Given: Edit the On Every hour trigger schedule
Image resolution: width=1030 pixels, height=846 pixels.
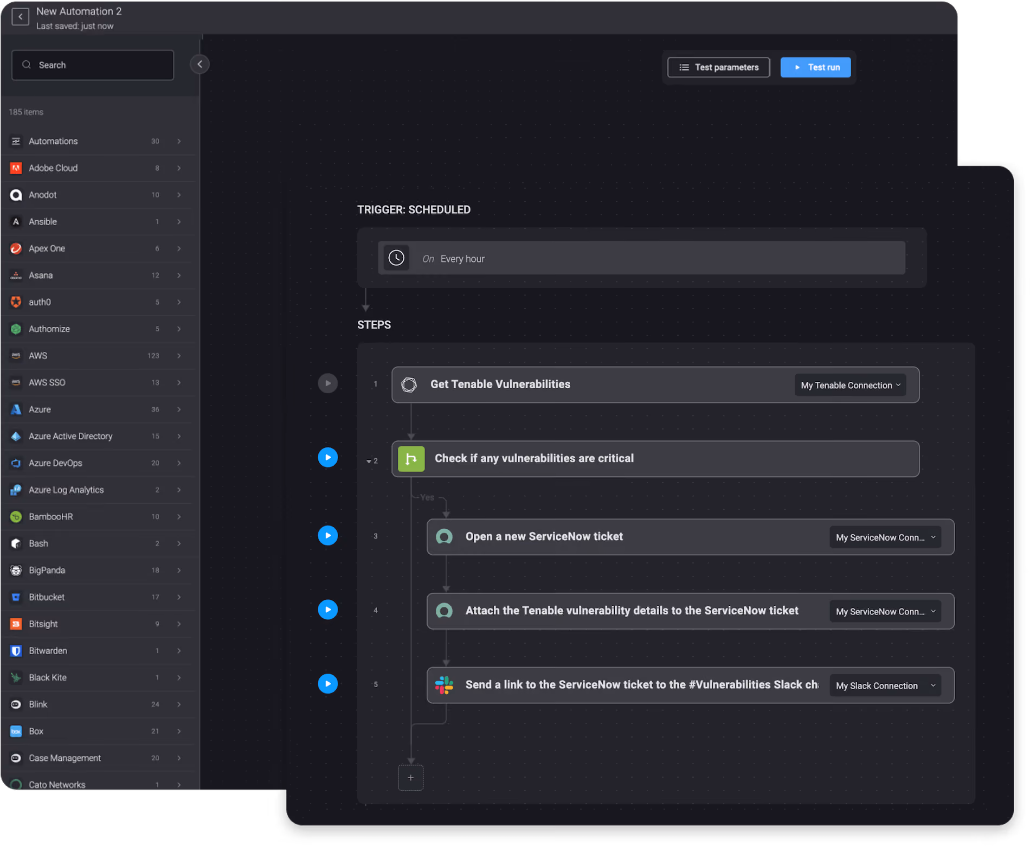Looking at the screenshot, I should (641, 258).
